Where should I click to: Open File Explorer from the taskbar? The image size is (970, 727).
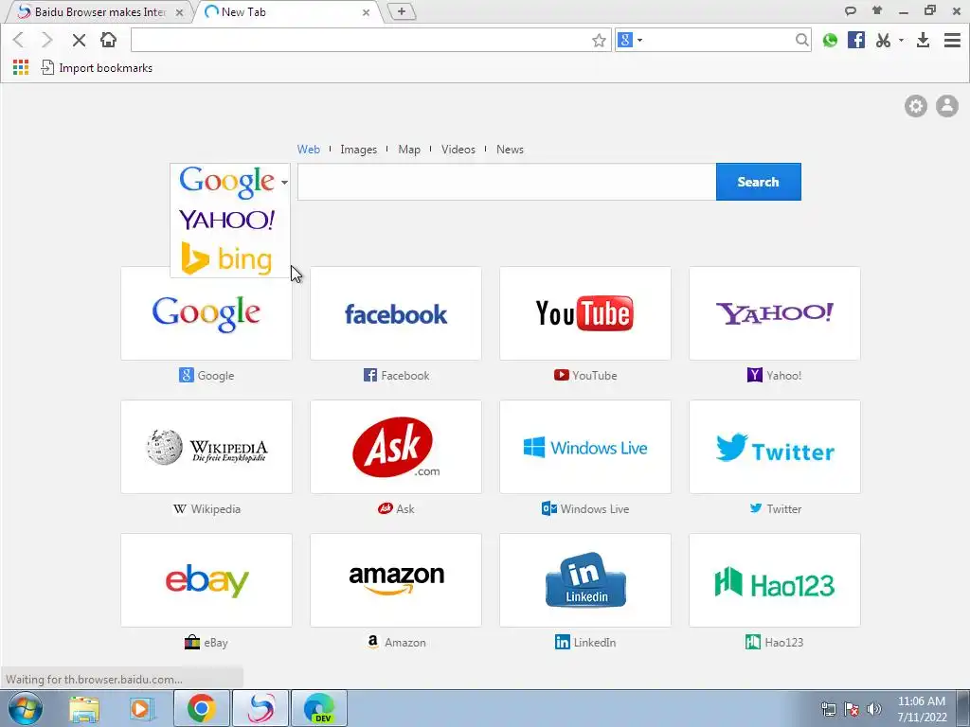[84, 709]
